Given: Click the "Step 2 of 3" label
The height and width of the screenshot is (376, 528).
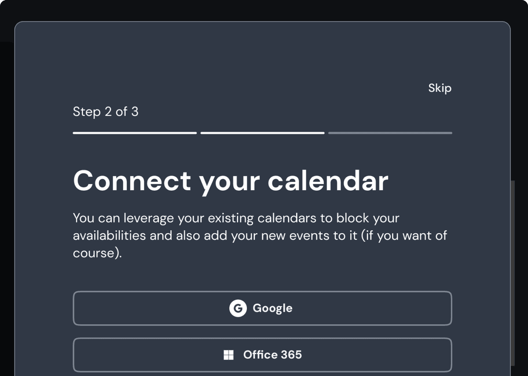Looking at the screenshot, I should click(106, 112).
